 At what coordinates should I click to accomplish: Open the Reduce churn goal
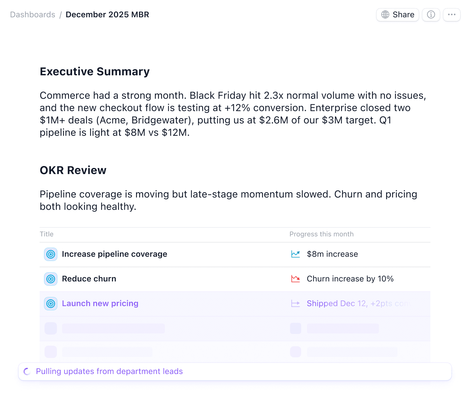[x=89, y=279]
